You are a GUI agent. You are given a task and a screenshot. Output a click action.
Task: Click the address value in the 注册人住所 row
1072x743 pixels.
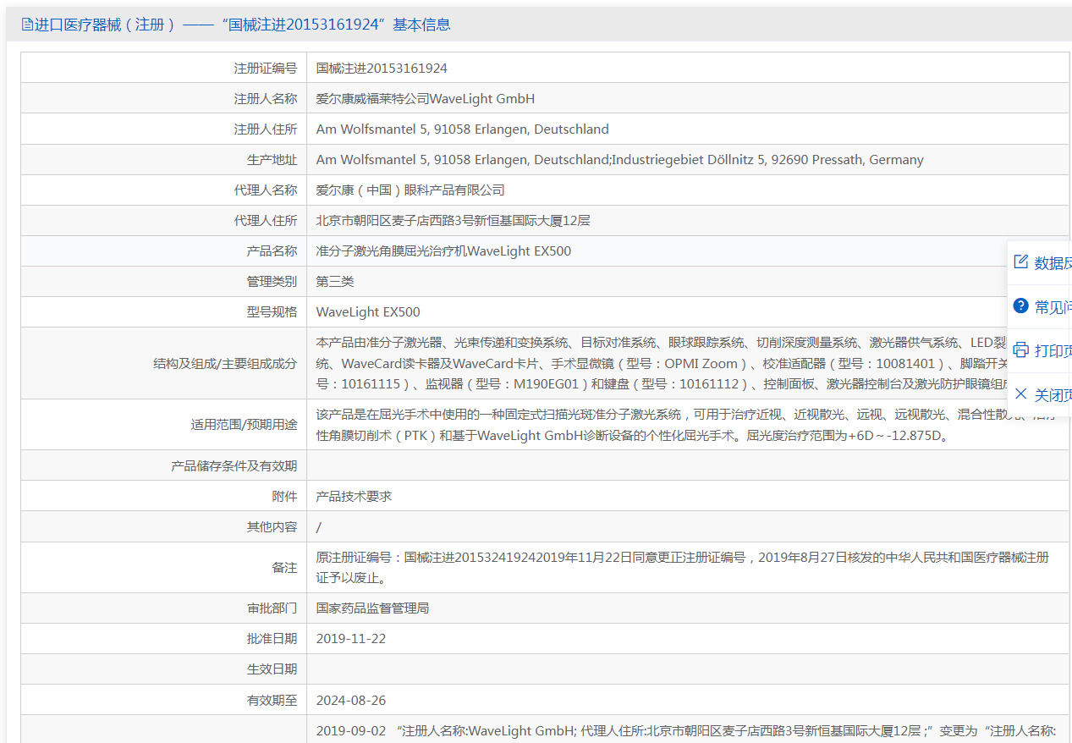tap(463, 129)
